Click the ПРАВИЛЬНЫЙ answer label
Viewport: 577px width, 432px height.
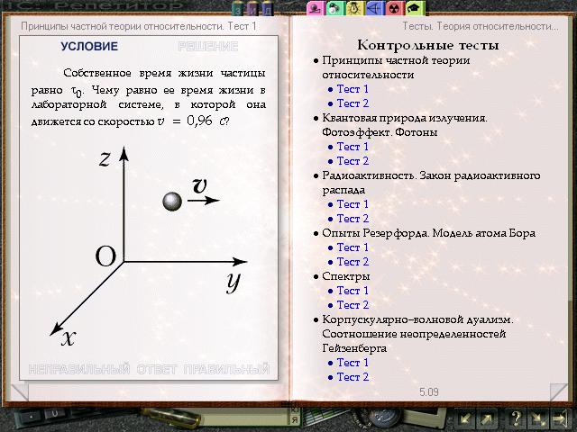[226, 369]
